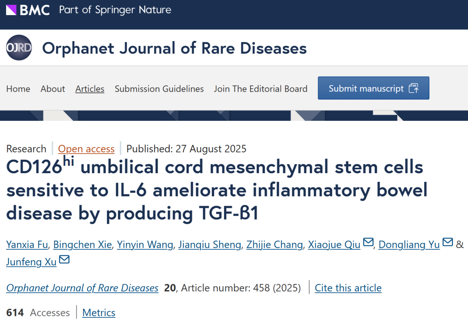Click email envelope icon beside Xiaojue Qiu
The image size is (468, 320).
368,242
